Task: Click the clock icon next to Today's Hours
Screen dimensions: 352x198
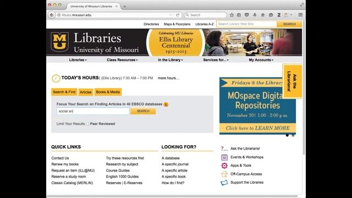Action: (56, 78)
